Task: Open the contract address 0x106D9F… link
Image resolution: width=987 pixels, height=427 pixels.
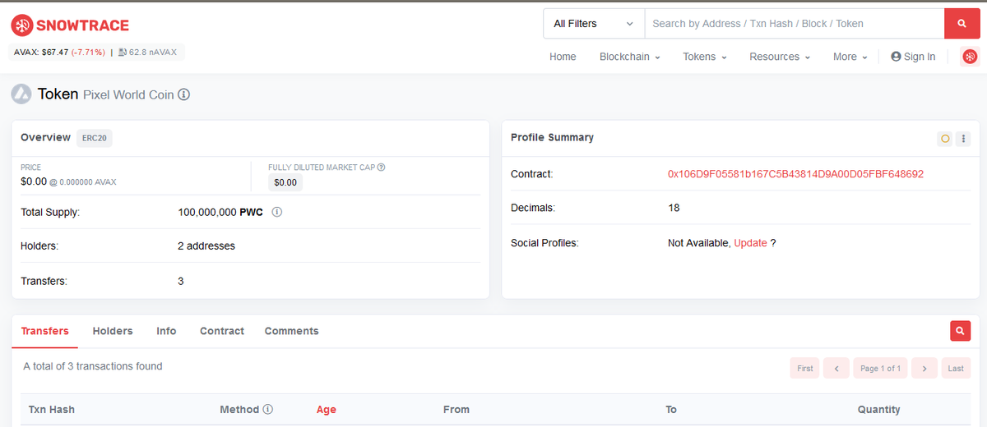Action: pos(795,174)
